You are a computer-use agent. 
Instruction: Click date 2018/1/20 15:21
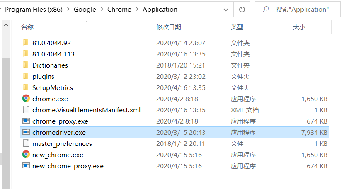click(x=181, y=65)
